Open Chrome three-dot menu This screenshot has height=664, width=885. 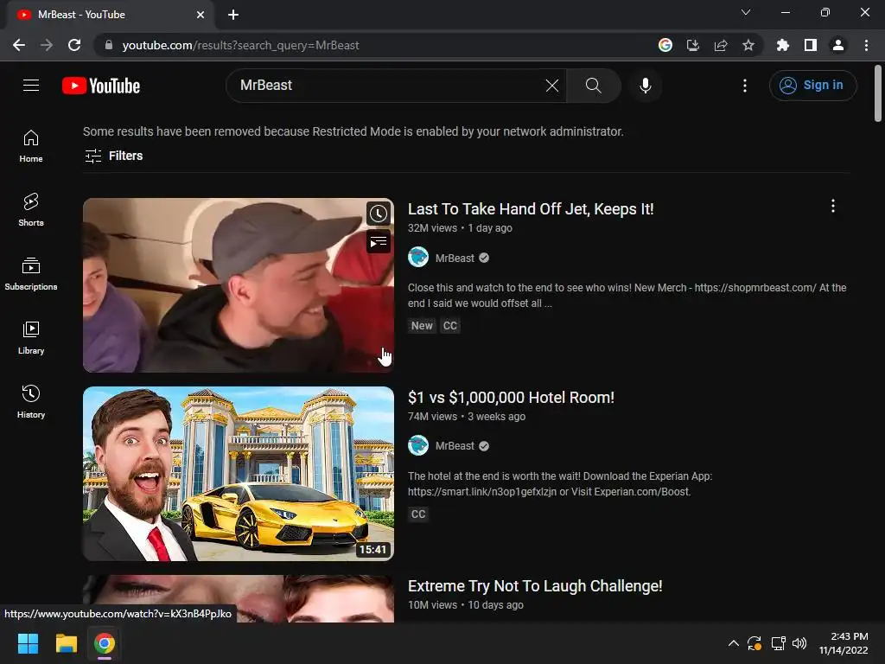point(866,45)
